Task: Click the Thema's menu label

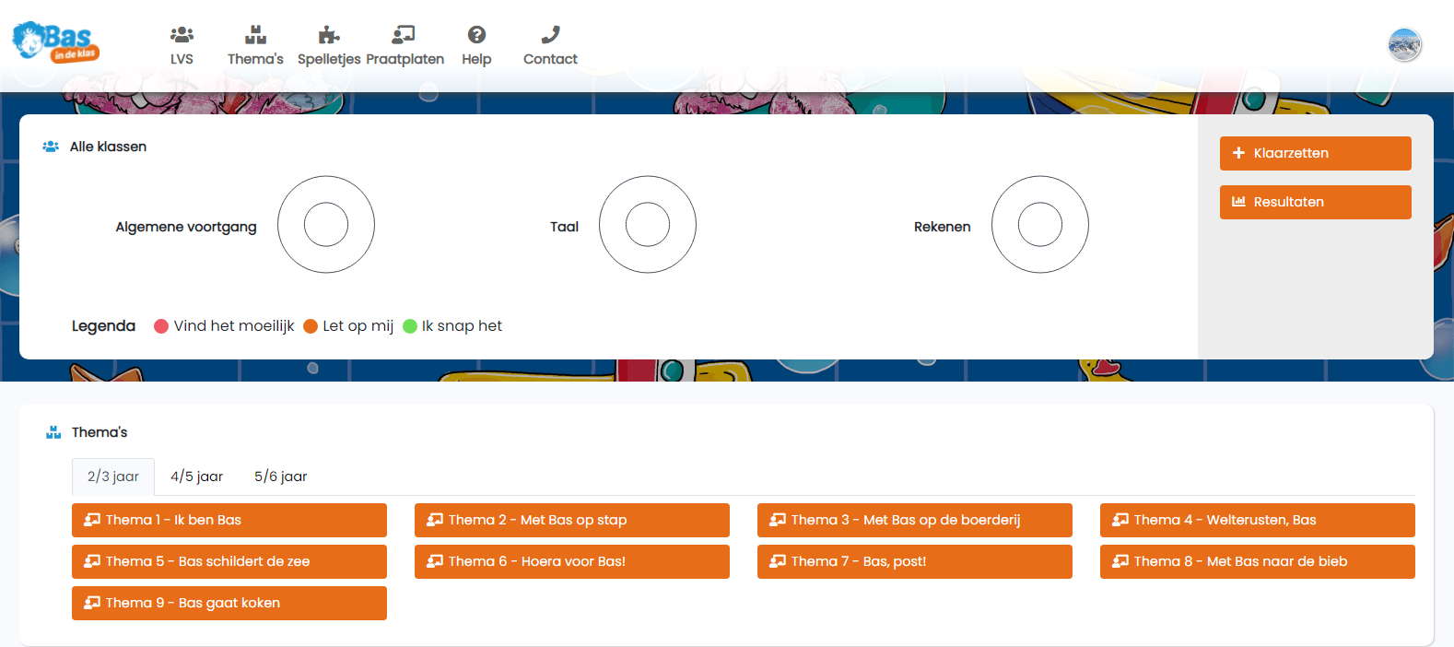Action: (255, 59)
